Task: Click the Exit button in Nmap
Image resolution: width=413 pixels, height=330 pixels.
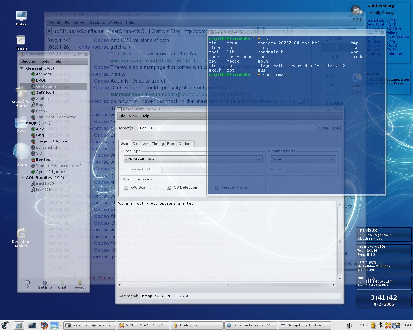Action: (336, 128)
